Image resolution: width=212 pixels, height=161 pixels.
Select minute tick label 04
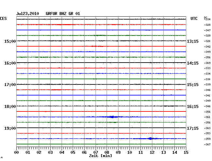(x=62, y=153)
